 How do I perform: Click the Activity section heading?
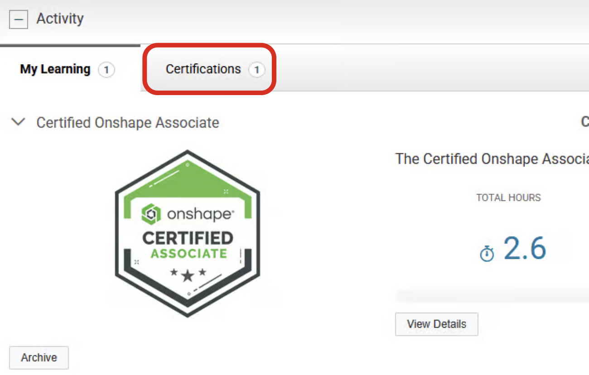[x=60, y=19]
